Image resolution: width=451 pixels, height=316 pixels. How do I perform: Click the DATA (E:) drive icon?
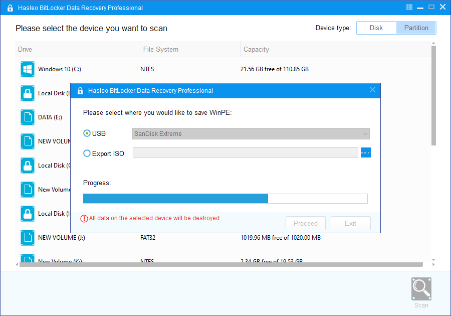point(28,117)
